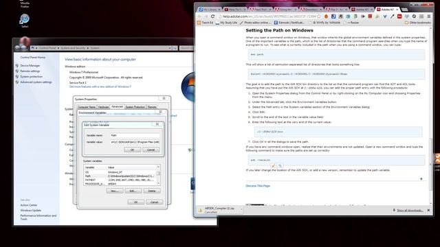Screen dimensions: 440x247
Task: Open the My Study Life bookmark
Action: (x=226, y=23)
